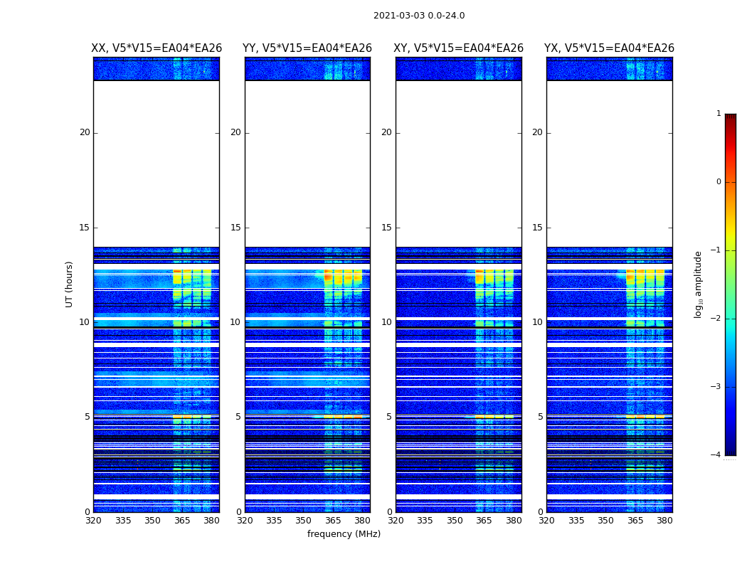Click the YX polarization panel title

tap(609, 48)
